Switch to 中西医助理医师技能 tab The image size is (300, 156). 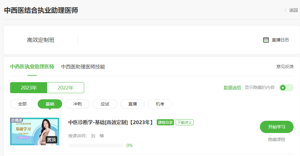(x=83, y=67)
